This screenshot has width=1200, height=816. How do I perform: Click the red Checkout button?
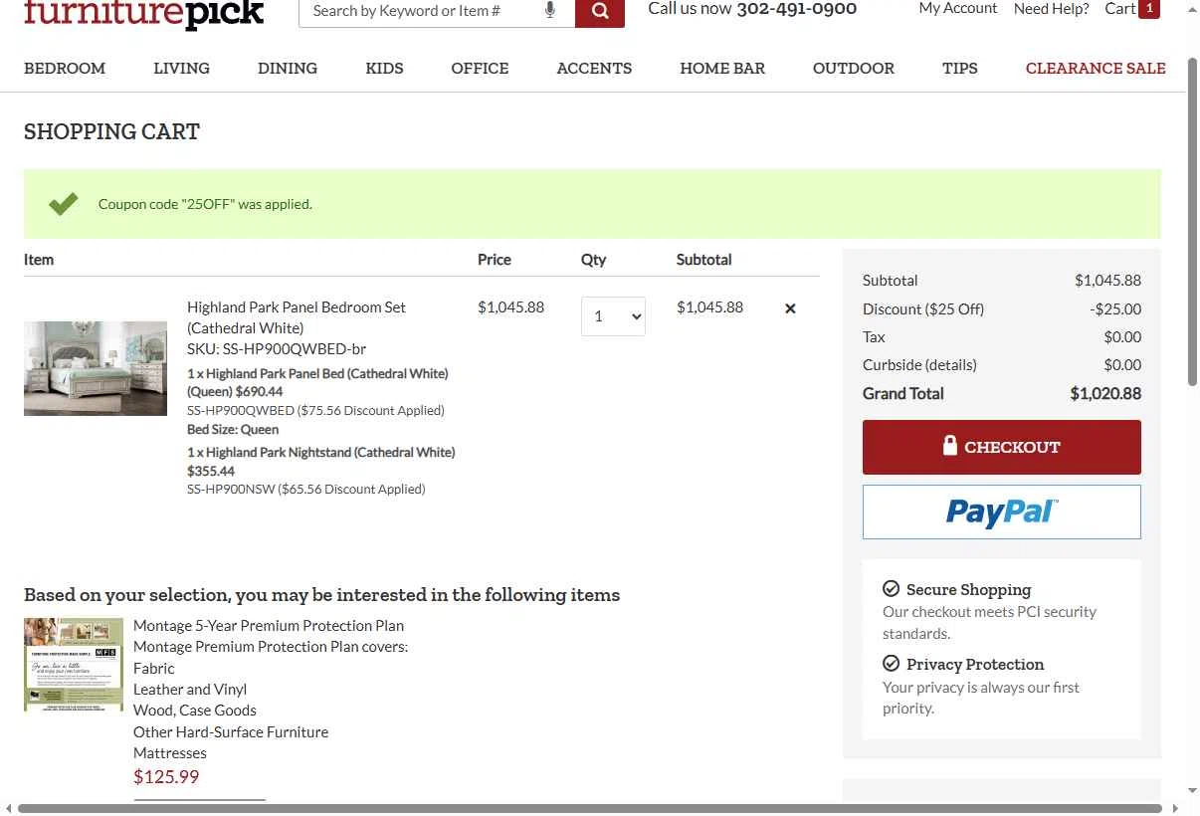(x=1002, y=447)
